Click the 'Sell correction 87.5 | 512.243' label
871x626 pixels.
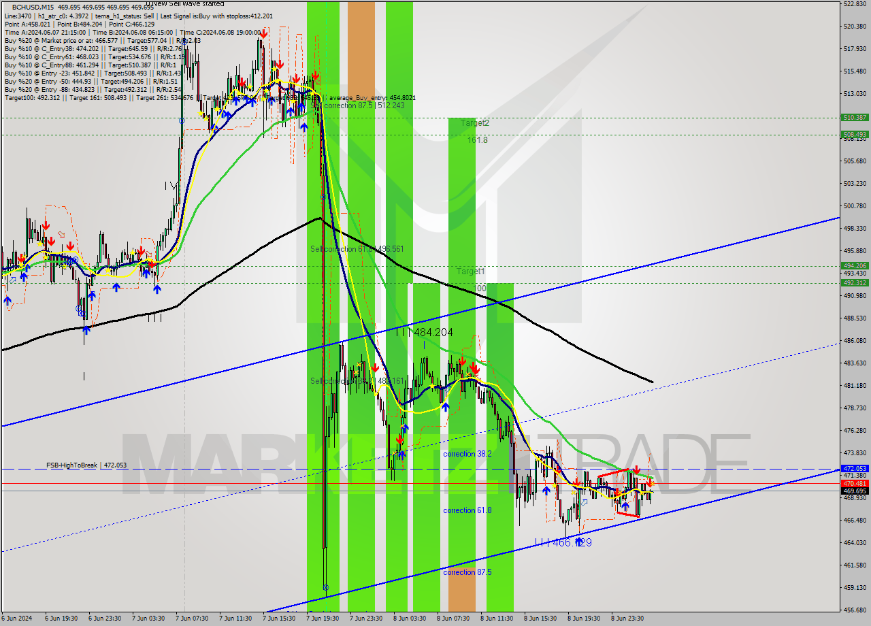click(x=358, y=105)
